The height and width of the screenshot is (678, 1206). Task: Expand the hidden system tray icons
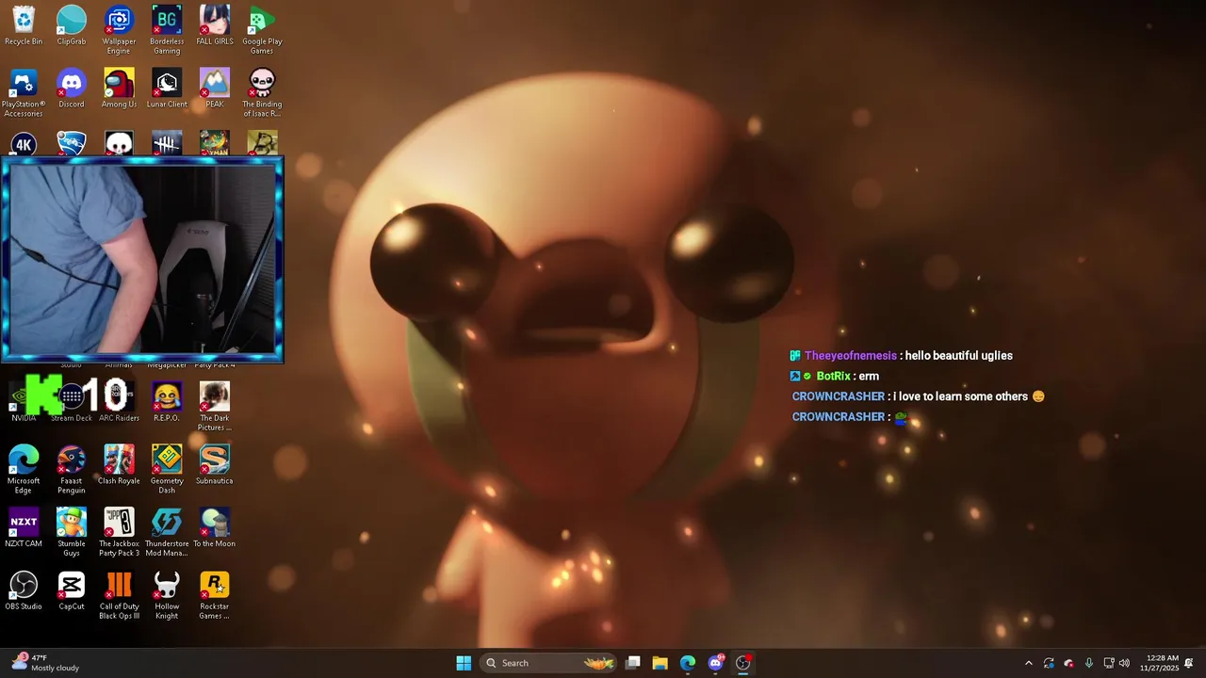(1028, 663)
